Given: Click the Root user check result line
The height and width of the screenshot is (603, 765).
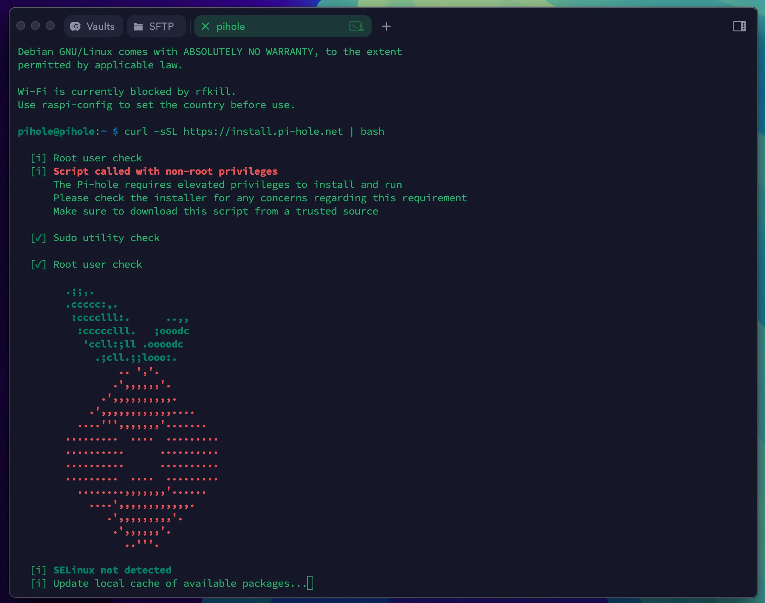Looking at the screenshot, I should tap(86, 264).
